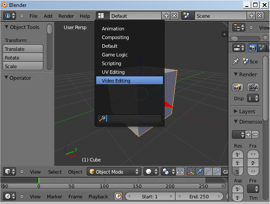270x204 pixels.
Task: Open the Info editor type selector
Action: pyautogui.click(x=10, y=16)
